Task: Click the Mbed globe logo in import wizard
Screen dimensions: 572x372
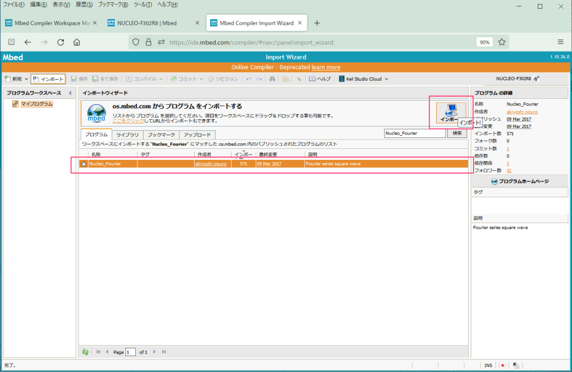Action: point(97,113)
